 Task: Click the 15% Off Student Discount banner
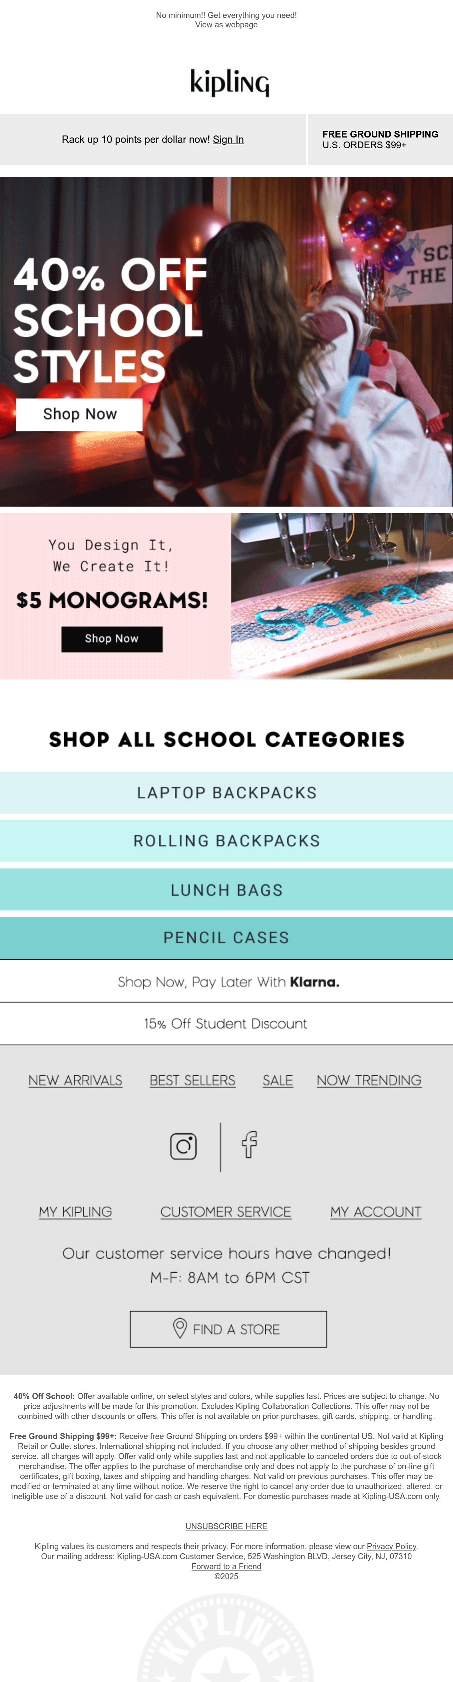pos(226,1023)
